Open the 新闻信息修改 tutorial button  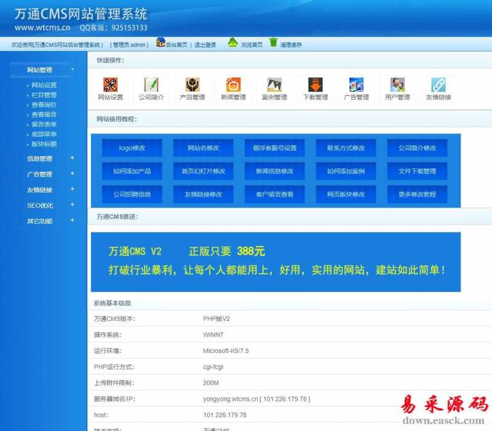tap(274, 171)
